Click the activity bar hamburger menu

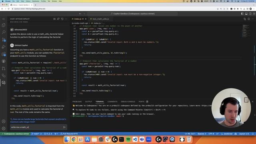[x=4, y=19]
